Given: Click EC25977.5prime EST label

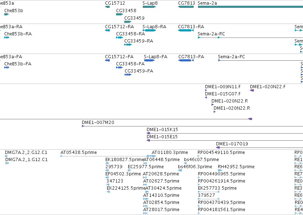Looking at the screenshot, I should point(146,167).
